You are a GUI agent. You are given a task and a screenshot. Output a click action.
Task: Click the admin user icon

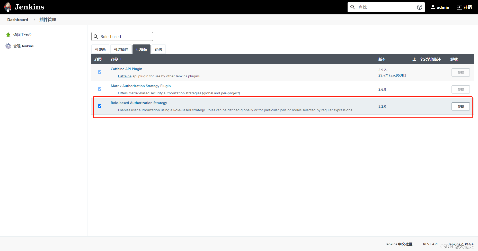click(433, 7)
